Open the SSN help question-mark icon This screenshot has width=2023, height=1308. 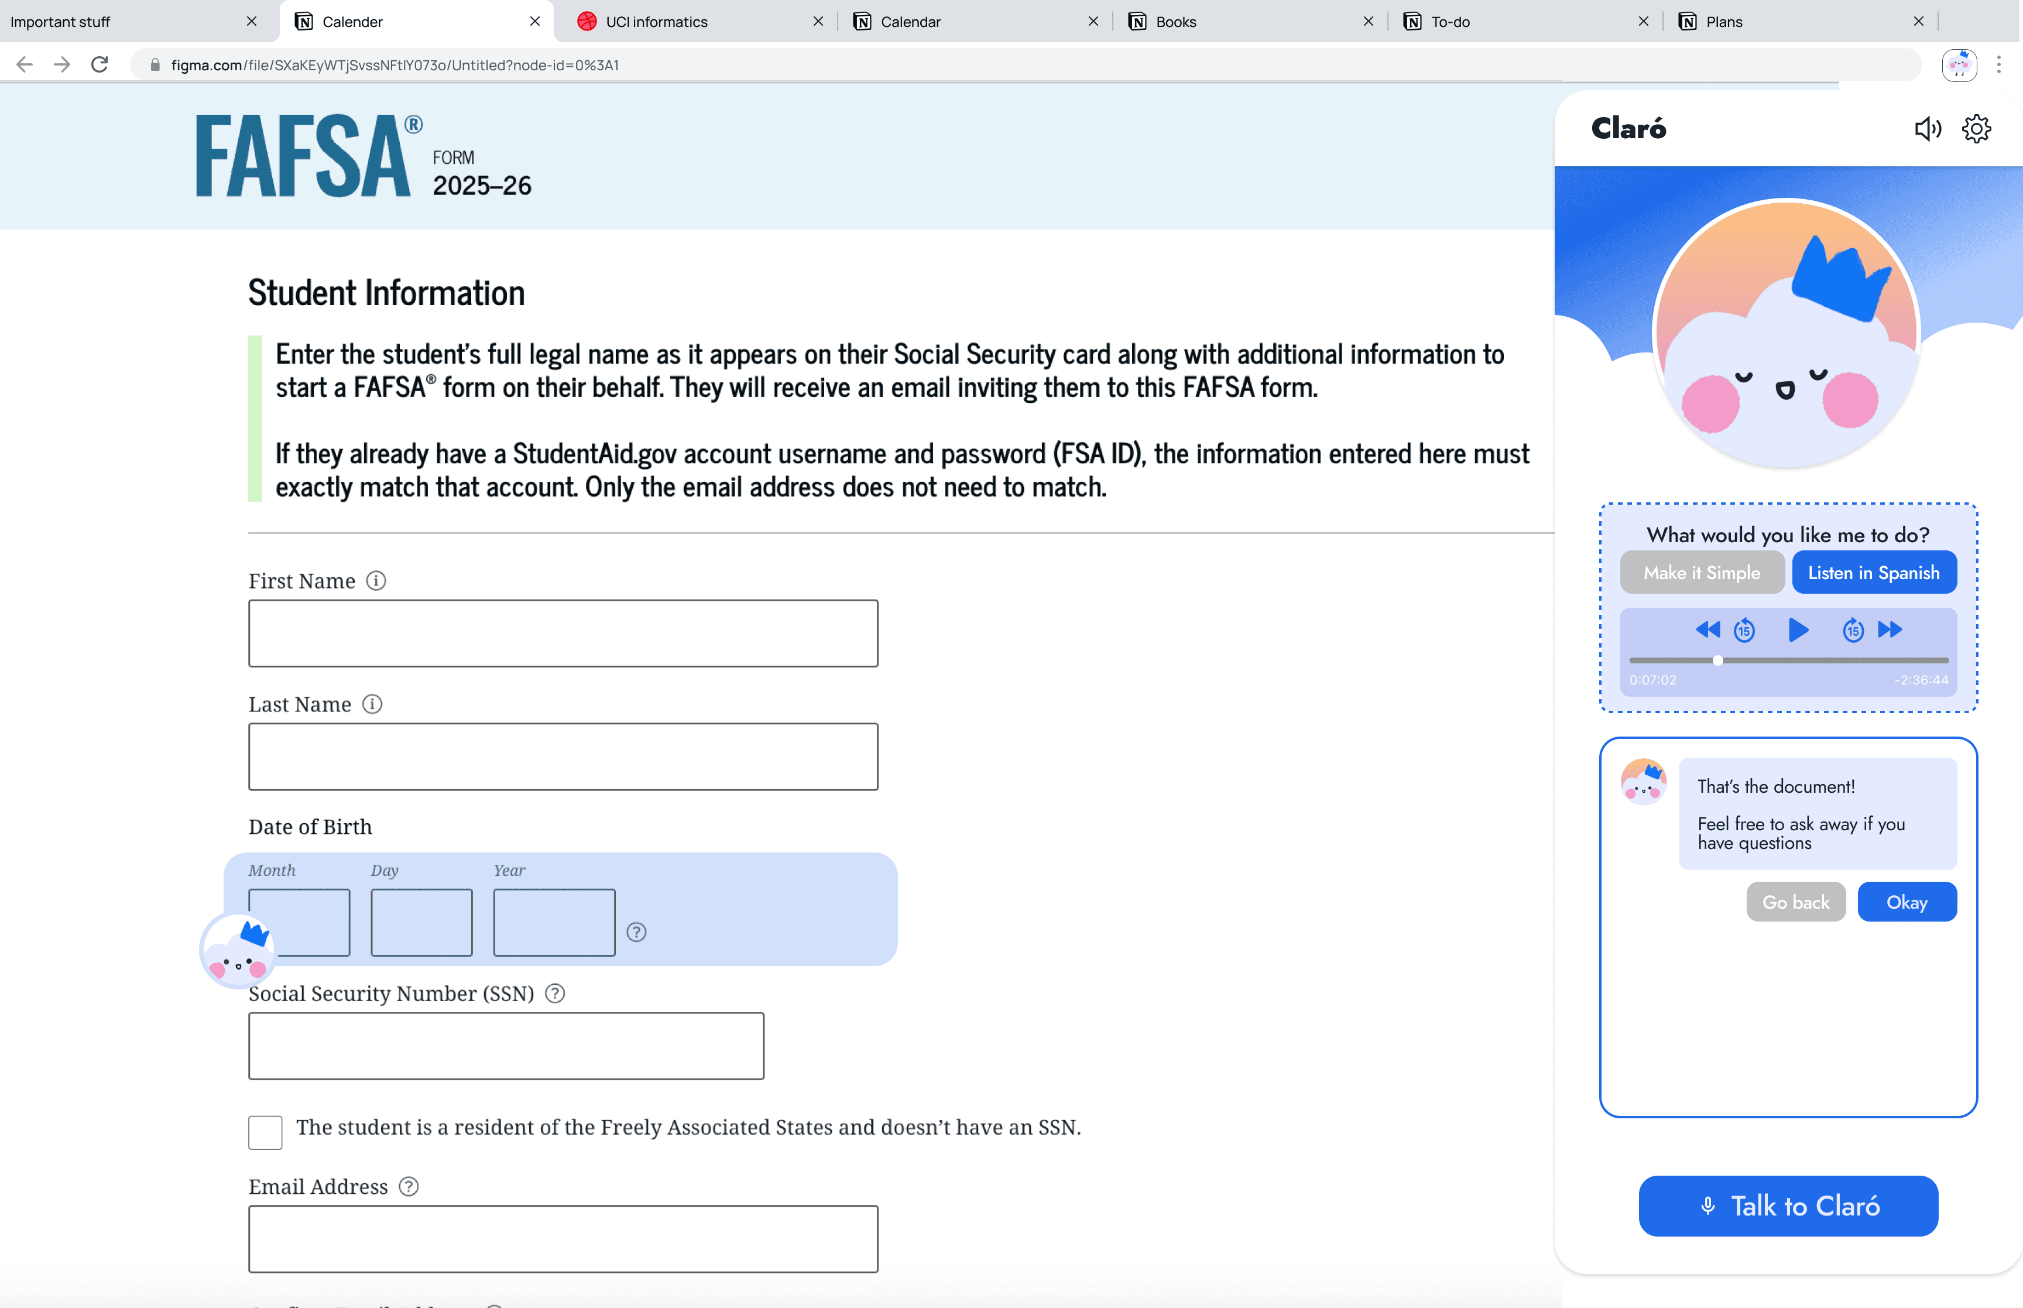point(554,994)
